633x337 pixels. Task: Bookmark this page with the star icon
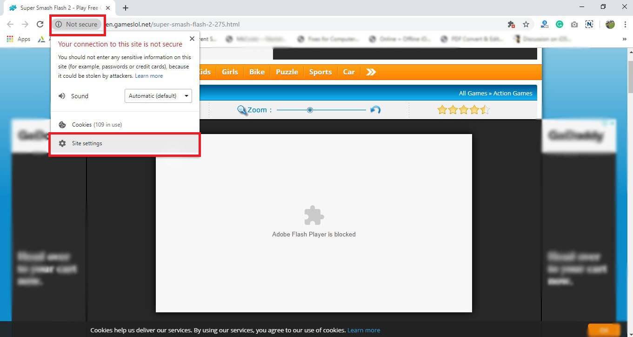(526, 24)
